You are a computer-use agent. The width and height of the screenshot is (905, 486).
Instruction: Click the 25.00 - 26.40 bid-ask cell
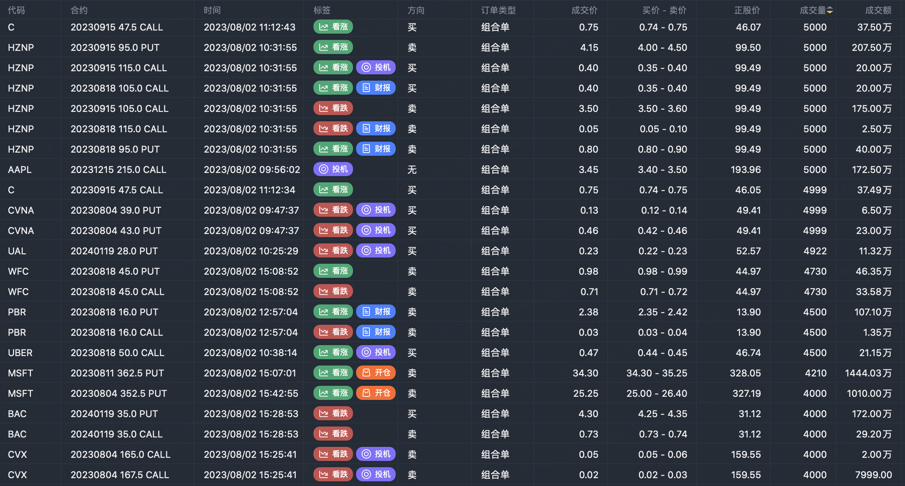point(657,393)
